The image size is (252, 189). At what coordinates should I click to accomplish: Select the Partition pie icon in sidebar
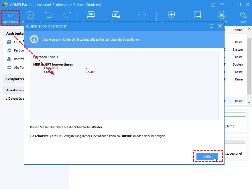point(9,50)
